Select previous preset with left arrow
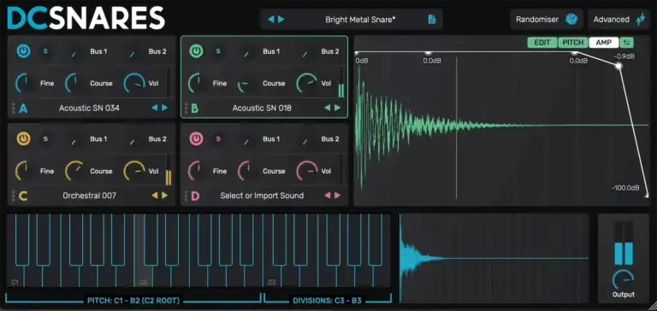Screen dimensions: 657x311 pos(271,20)
